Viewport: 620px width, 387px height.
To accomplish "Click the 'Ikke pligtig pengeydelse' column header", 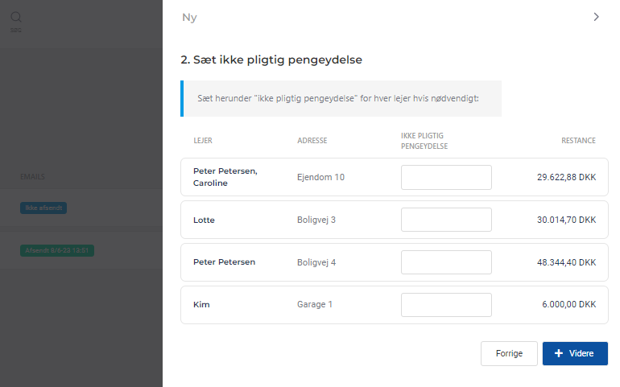I will [x=424, y=141].
